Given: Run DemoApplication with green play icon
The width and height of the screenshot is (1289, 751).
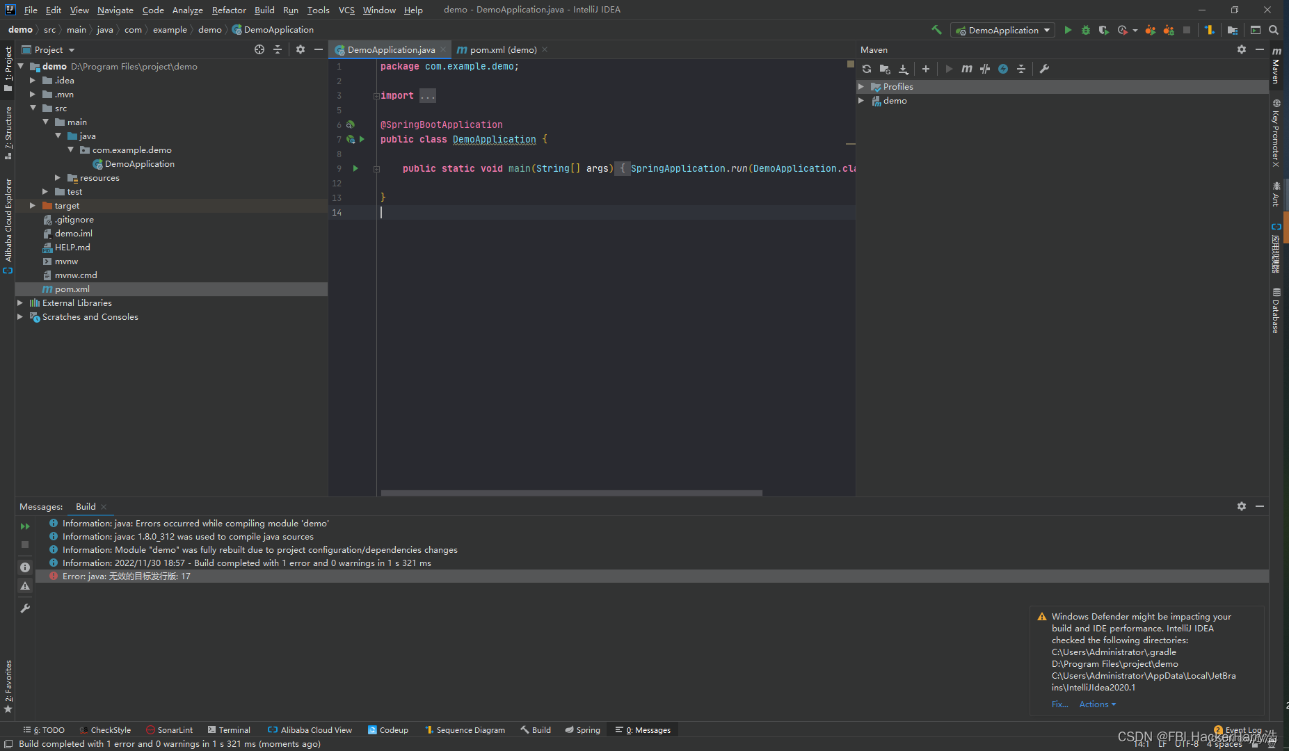Looking at the screenshot, I should 1068,30.
